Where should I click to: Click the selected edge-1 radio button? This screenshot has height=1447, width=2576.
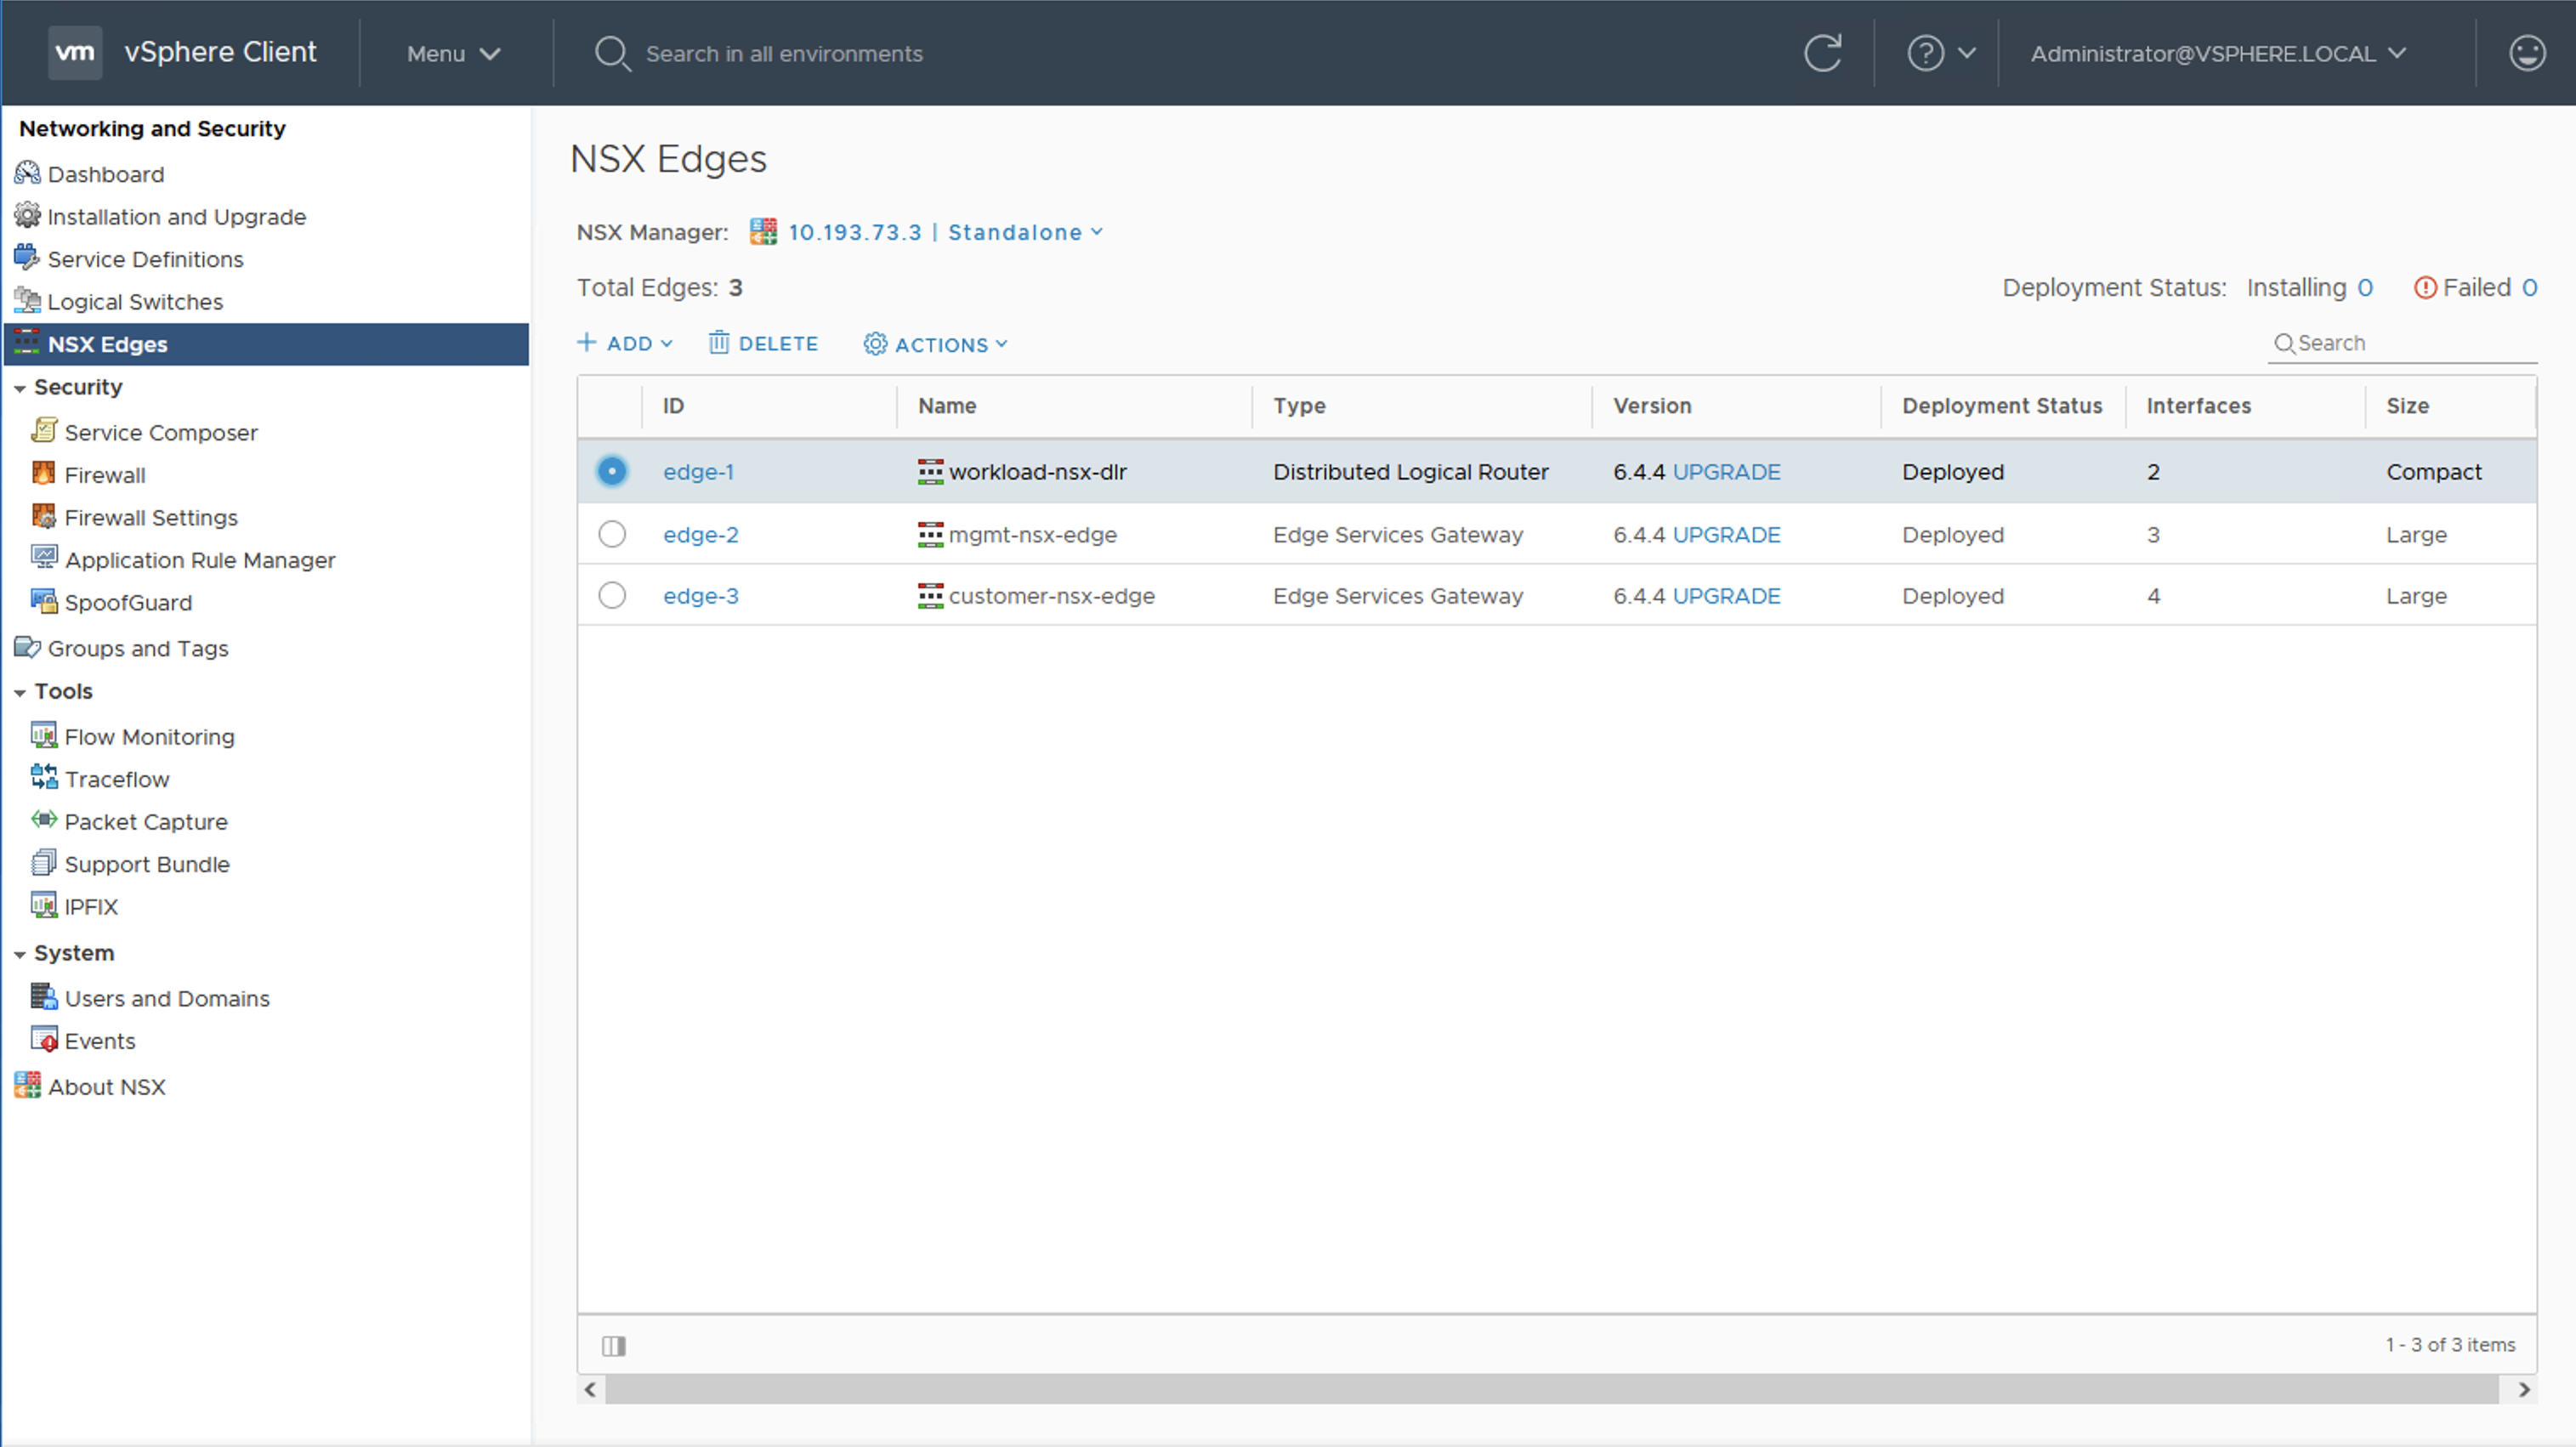pos(612,471)
